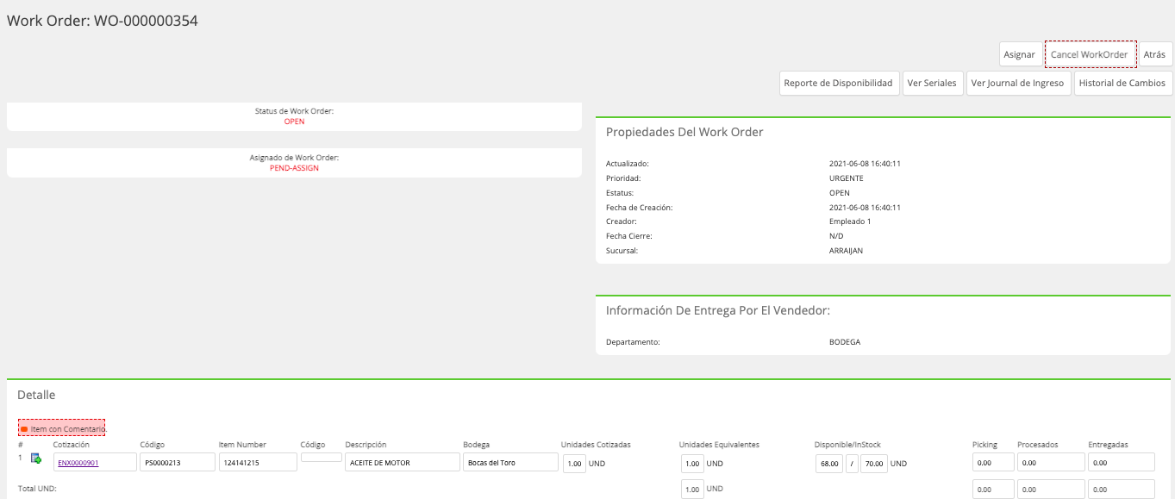Screen dimensions: 1175x499
Task: Click the N/D Fecha Cierre value
Action: [x=836, y=236]
